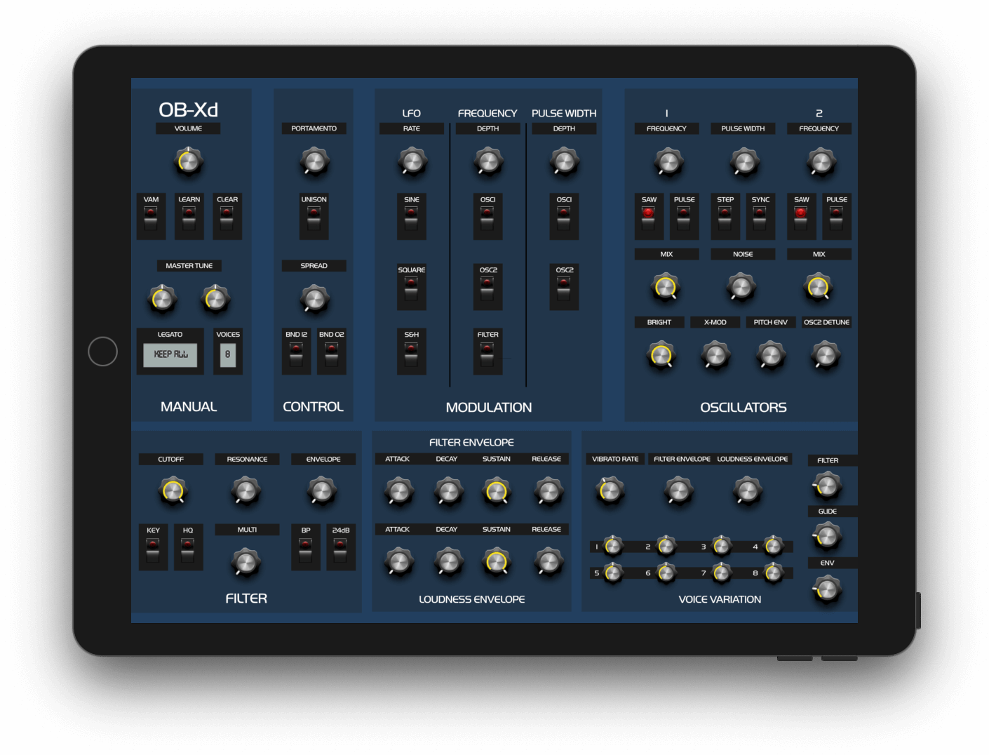Switch the filter to 24dB mode
989x755 pixels.
coord(341,549)
